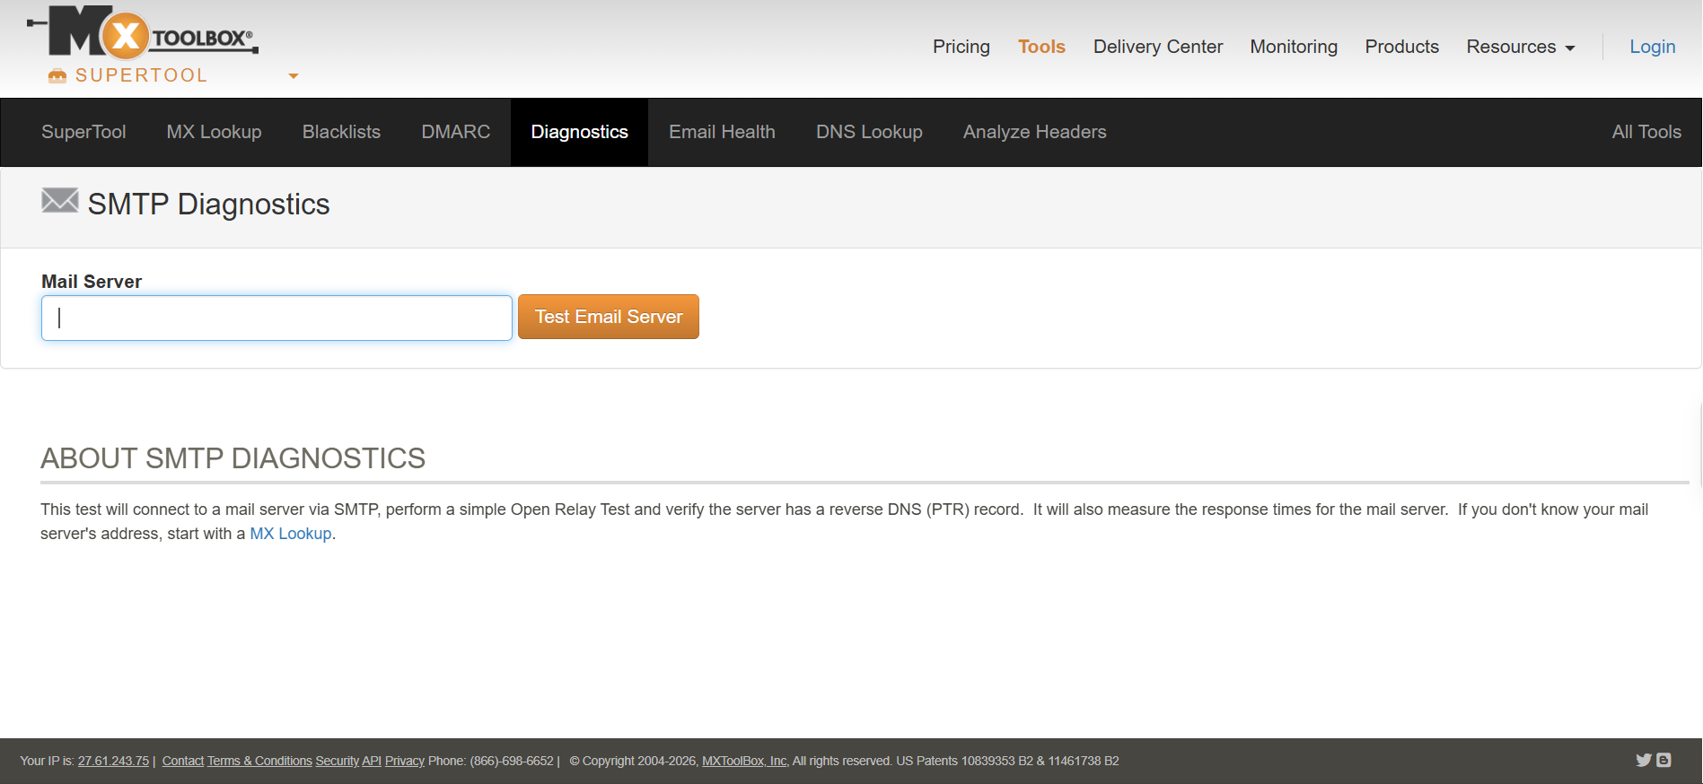
Task: Open the Security link in the footer
Action: 337,761
